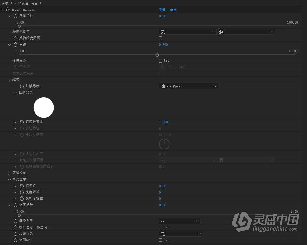Enable the 使用焦点 Pro checkbox
307x245 pixels.
161,61
